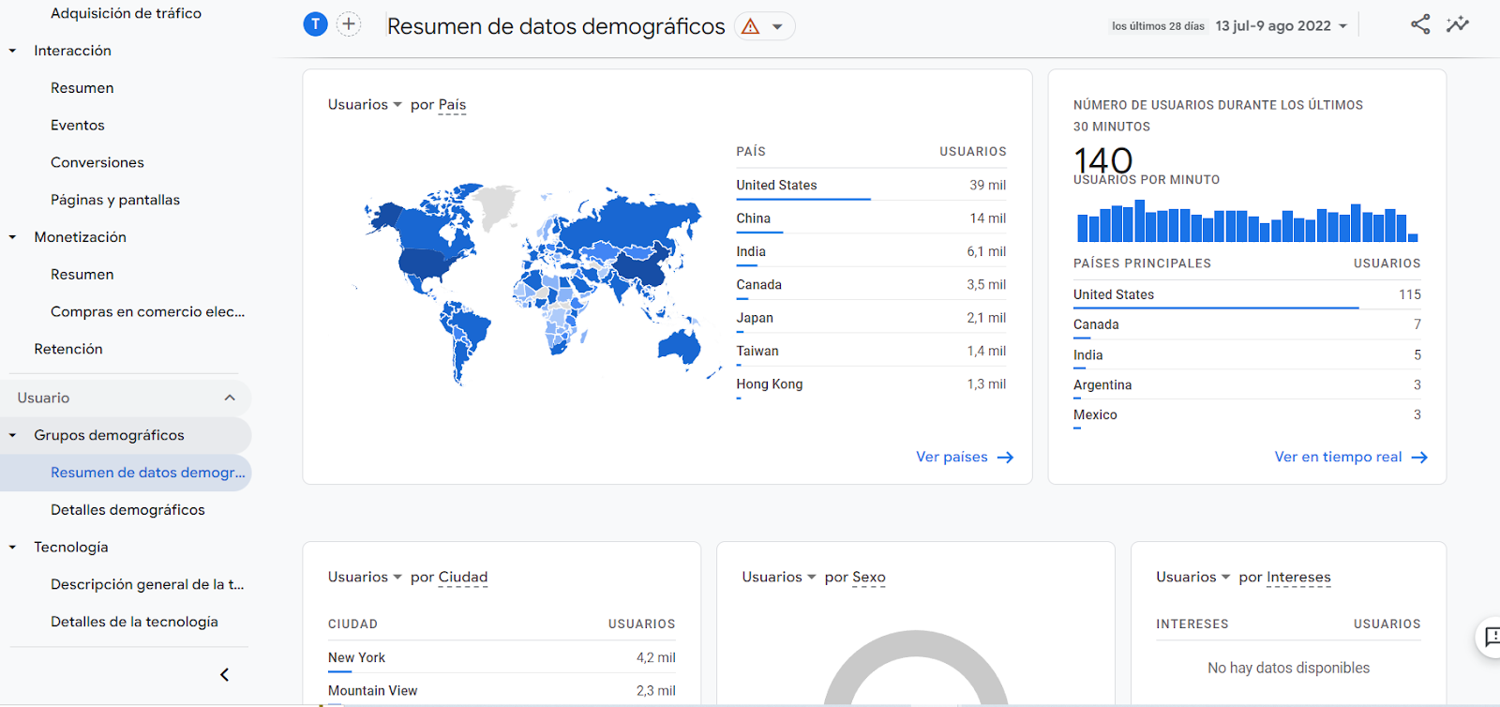Open the date range 13 jul-9 ago 2022 picker
The height and width of the screenshot is (707, 1500).
(1281, 26)
